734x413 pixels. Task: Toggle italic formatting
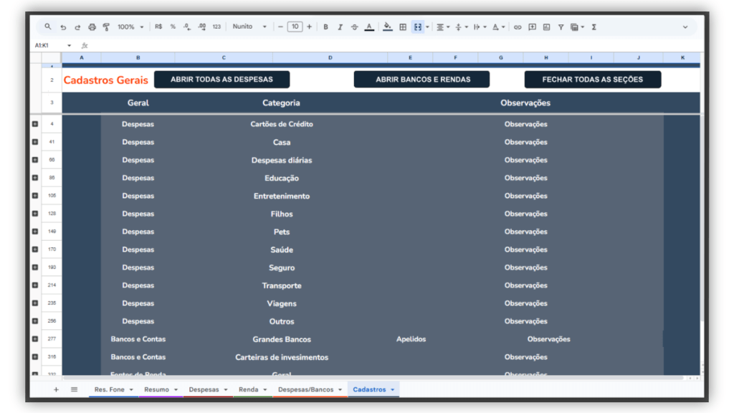(340, 27)
